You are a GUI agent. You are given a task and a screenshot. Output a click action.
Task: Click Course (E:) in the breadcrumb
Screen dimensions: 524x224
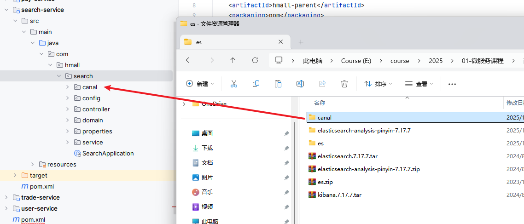pos(356,61)
